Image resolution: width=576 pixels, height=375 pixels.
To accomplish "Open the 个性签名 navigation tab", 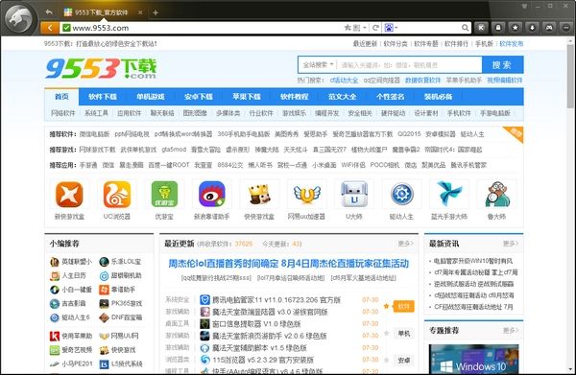I will click(x=390, y=97).
